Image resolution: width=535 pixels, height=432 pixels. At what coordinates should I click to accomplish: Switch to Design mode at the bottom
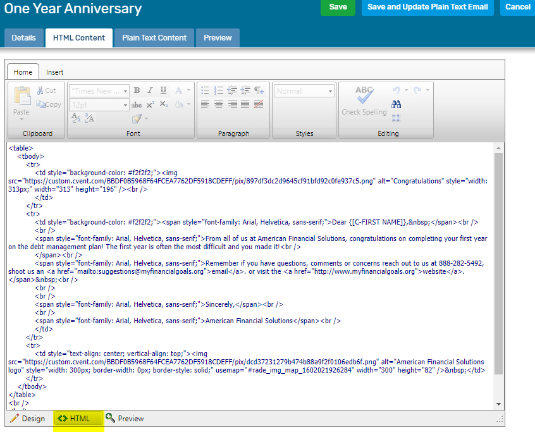click(x=28, y=418)
